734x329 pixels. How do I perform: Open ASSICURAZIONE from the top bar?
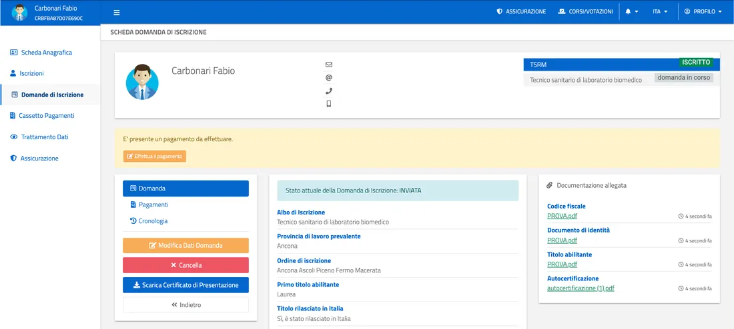(x=521, y=12)
